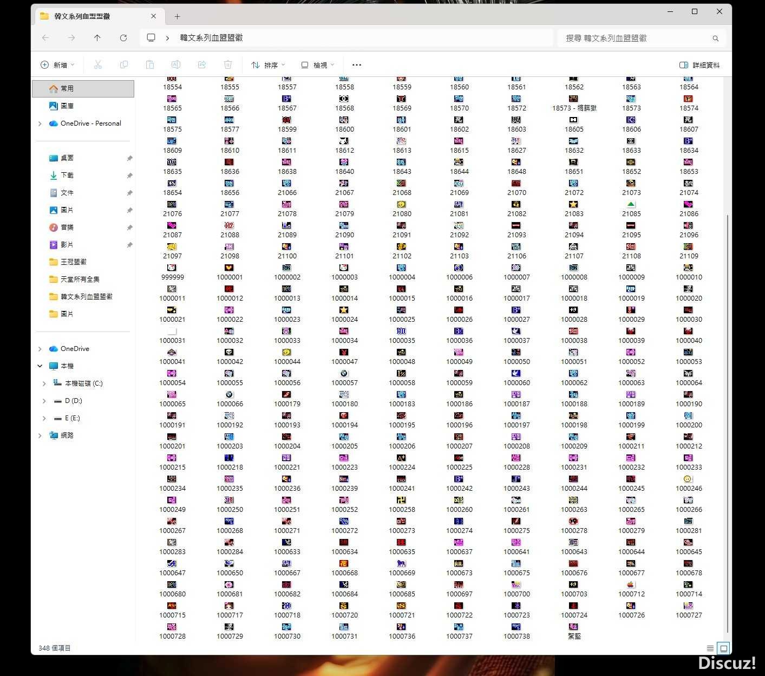Click the Rename icon in toolbar
The width and height of the screenshot is (765, 676).
(176, 65)
